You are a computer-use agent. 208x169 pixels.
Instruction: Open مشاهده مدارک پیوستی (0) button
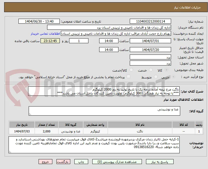(x=117, y=162)
